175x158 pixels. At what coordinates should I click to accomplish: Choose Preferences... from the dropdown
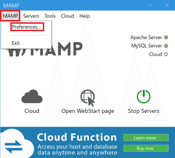pyautogui.click(x=27, y=27)
